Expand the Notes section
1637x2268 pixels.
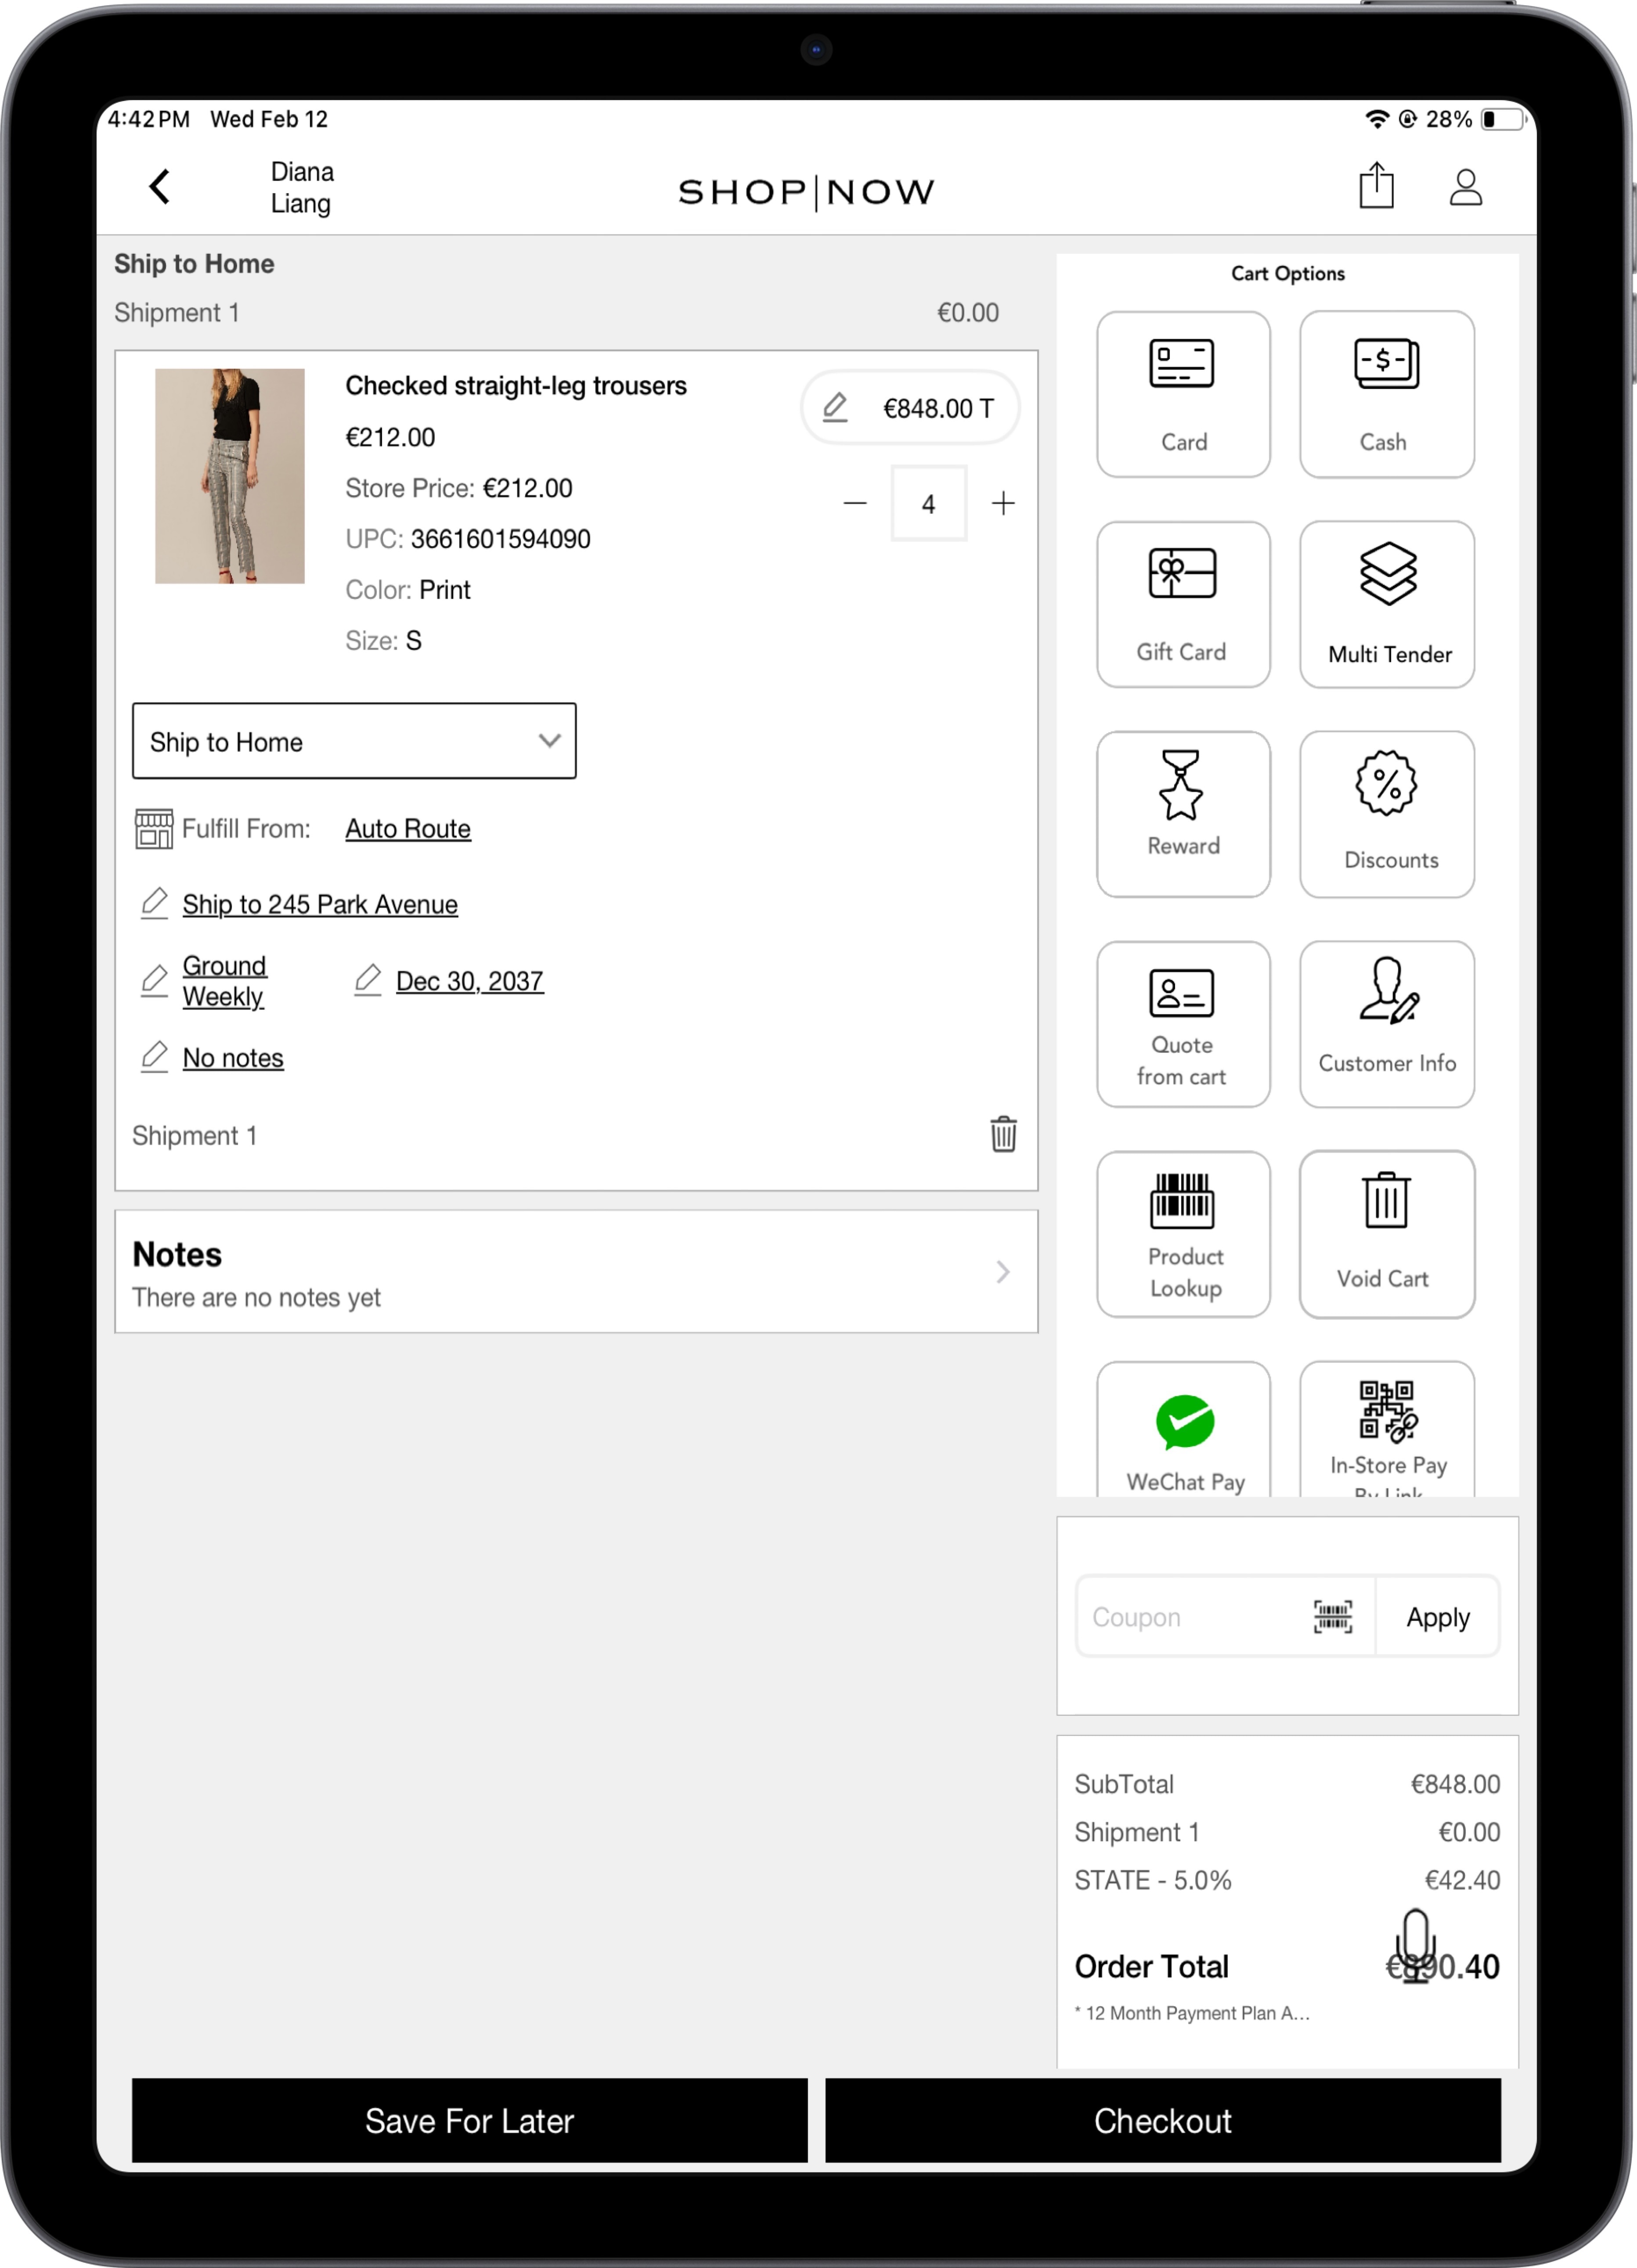tap(576, 1271)
